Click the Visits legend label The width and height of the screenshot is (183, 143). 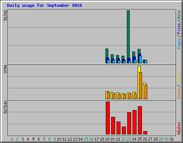[x=179, y=78]
